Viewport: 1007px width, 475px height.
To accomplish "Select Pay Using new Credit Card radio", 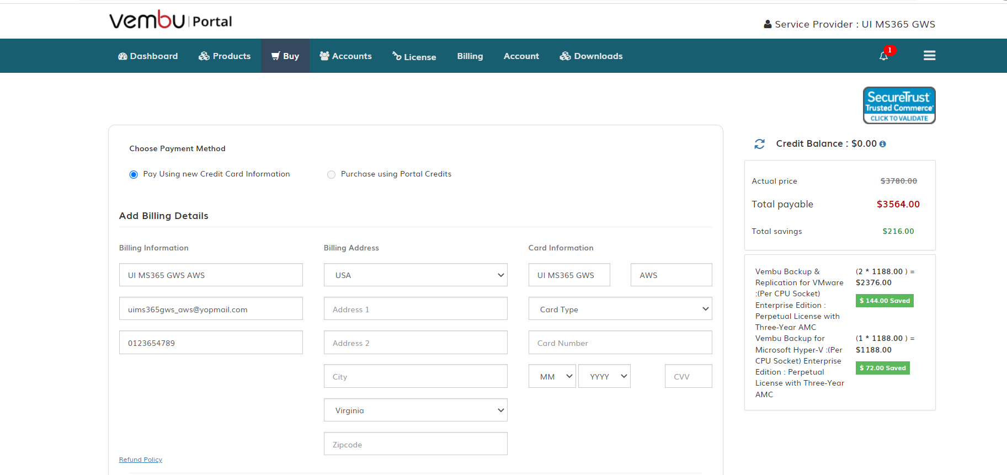I will click(x=134, y=174).
